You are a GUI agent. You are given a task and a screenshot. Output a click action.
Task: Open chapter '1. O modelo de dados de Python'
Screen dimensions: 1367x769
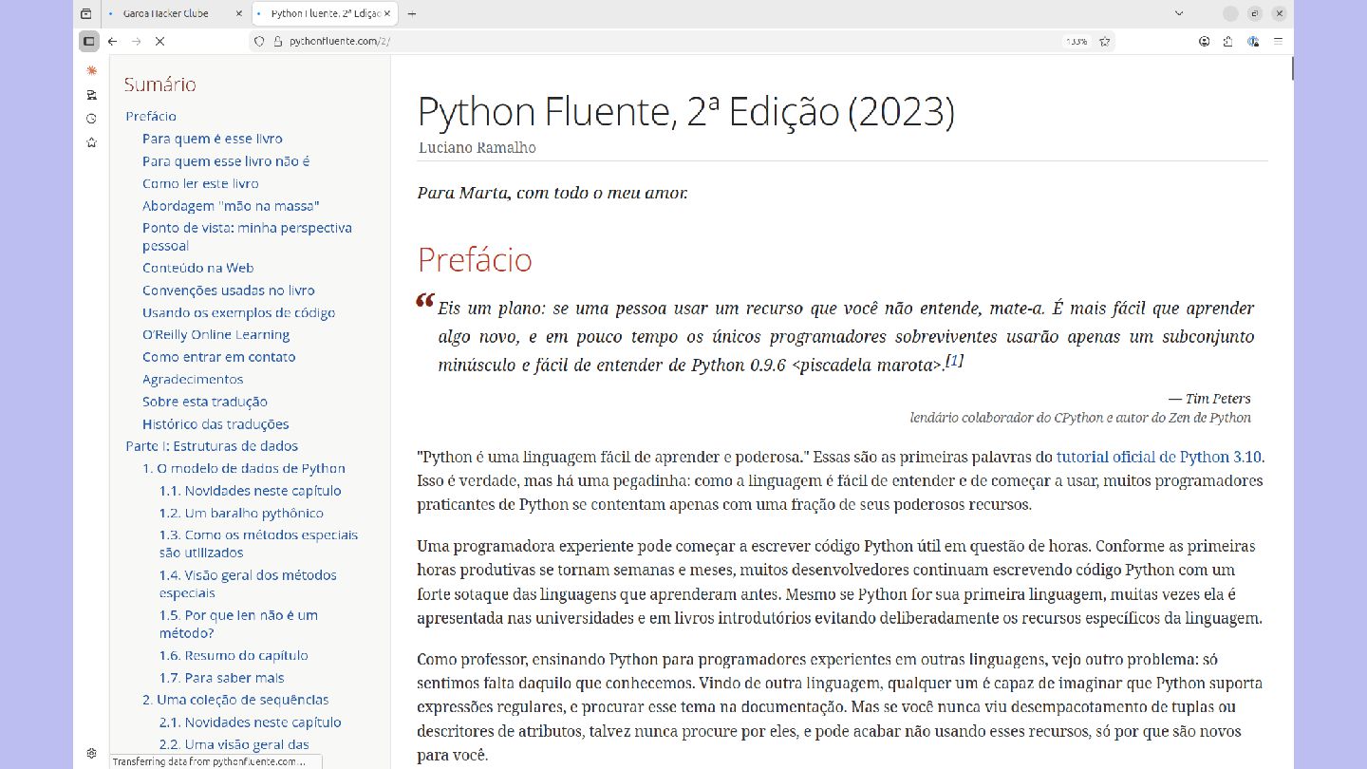click(x=244, y=468)
